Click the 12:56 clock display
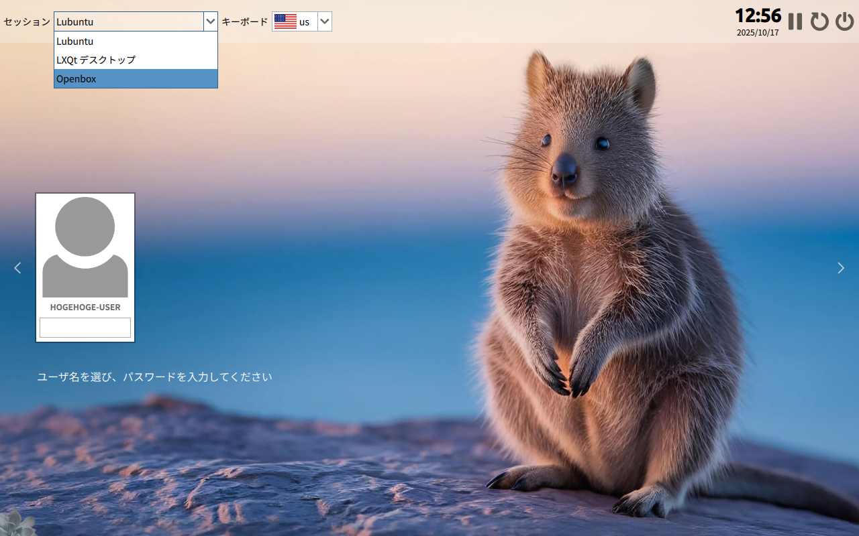 [758, 15]
